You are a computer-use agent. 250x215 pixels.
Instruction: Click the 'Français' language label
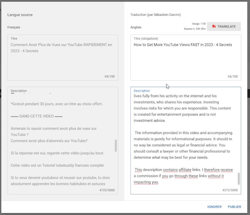click(x=14, y=27)
